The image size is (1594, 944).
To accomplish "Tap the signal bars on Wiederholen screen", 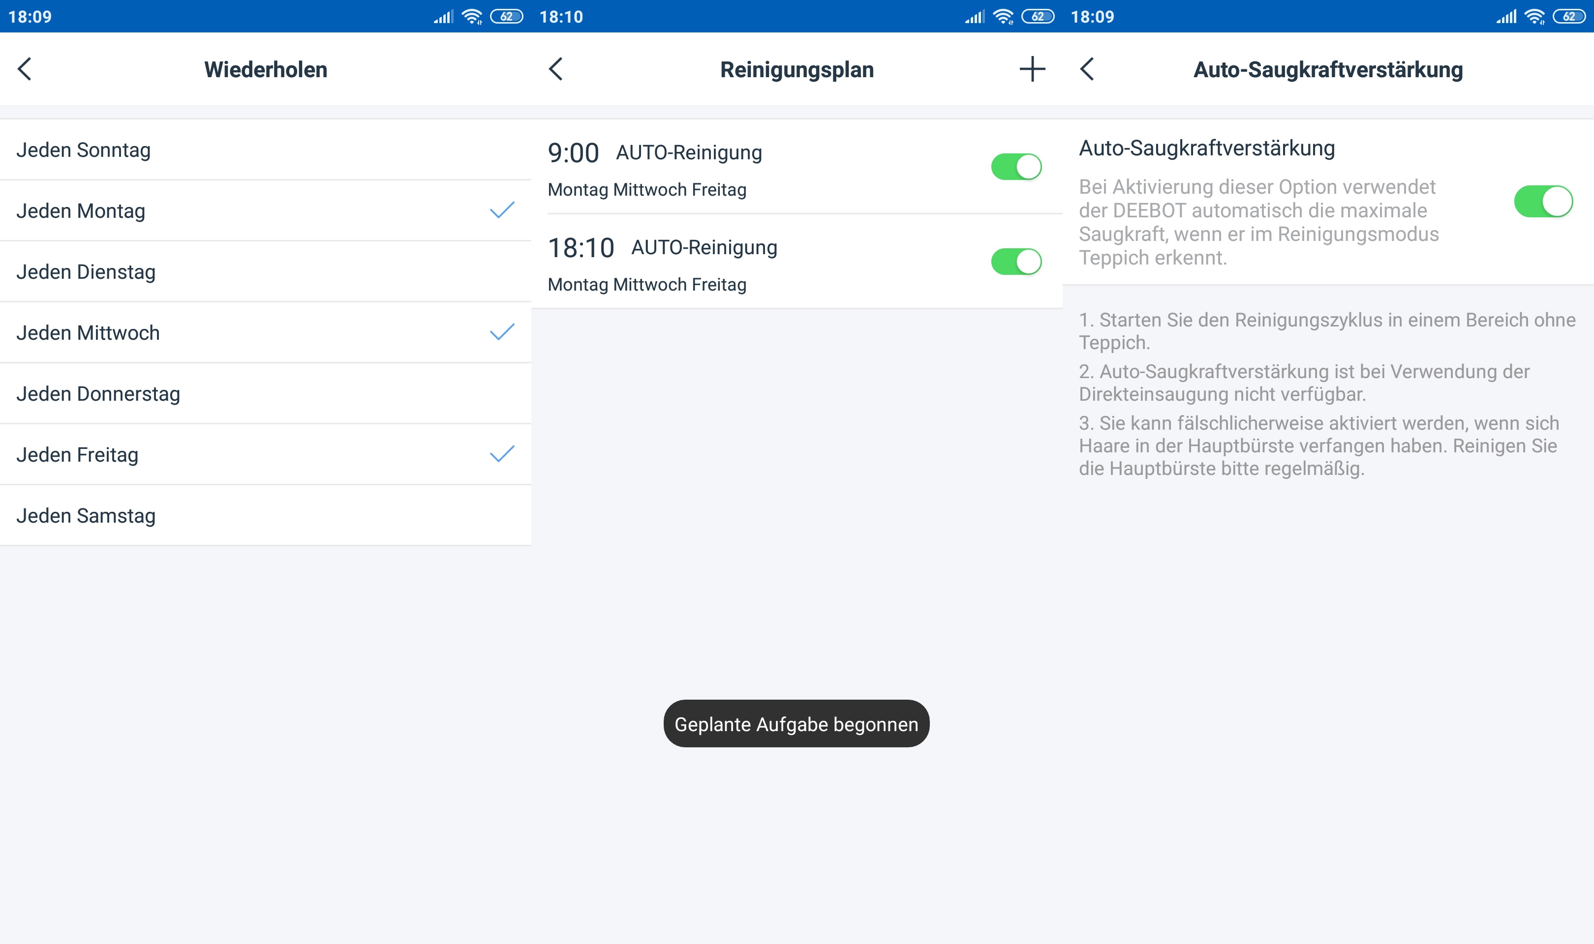I will 444,17.
